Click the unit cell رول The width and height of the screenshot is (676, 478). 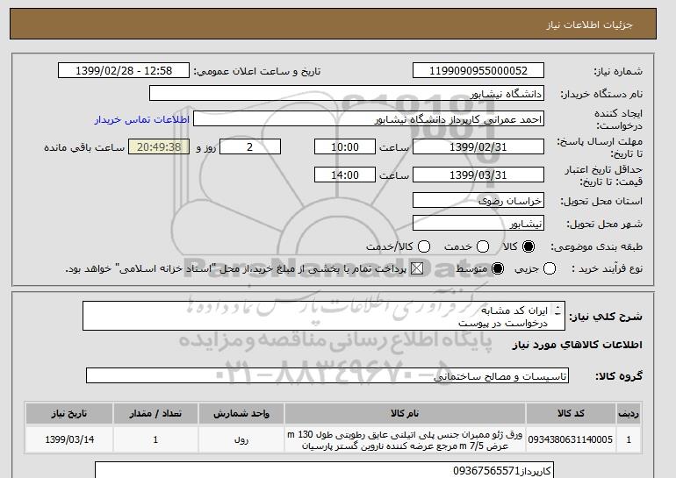coord(241,440)
